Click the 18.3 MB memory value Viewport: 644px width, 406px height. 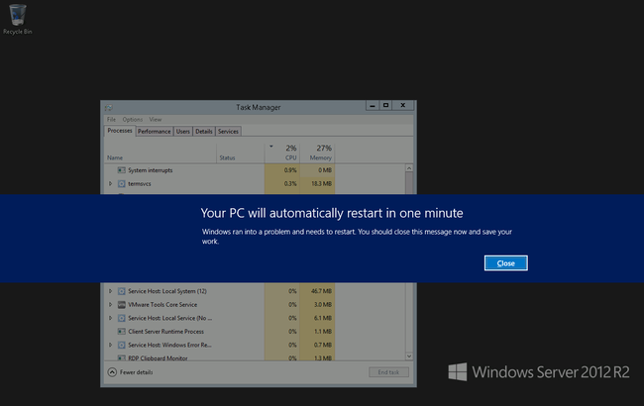(x=321, y=183)
